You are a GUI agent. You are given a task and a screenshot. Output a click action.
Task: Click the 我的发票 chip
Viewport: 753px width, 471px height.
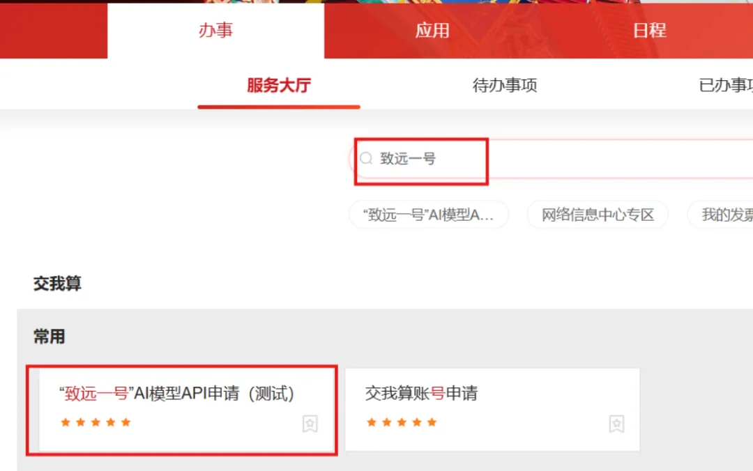pos(720,215)
